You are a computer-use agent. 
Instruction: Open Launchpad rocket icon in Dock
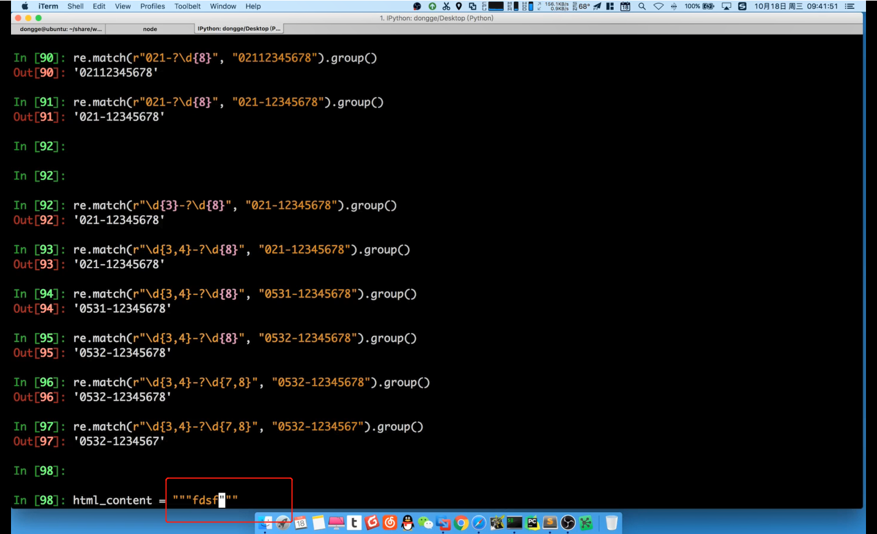point(283,522)
